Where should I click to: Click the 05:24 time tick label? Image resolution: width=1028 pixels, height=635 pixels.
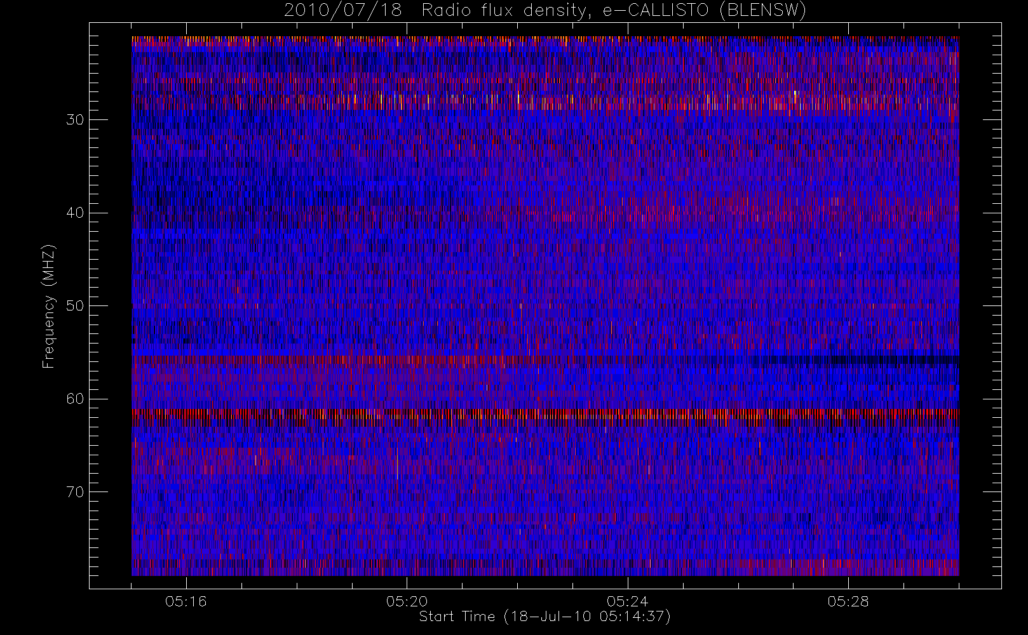tap(628, 601)
